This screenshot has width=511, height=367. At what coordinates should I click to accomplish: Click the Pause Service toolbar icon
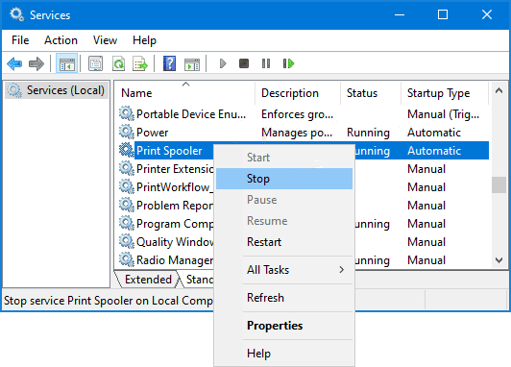point(266,63)
